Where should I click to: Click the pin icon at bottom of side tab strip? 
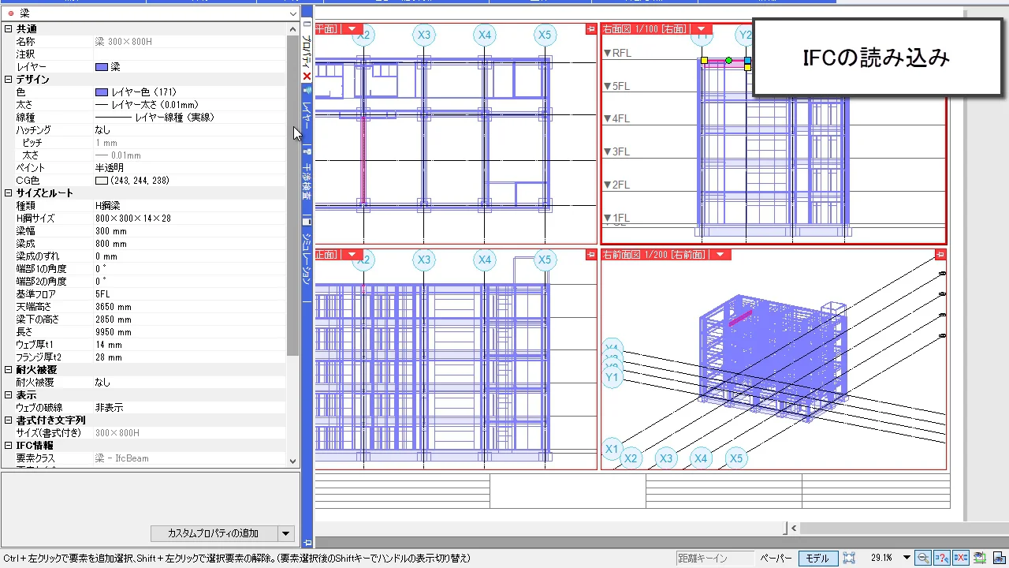307,542
